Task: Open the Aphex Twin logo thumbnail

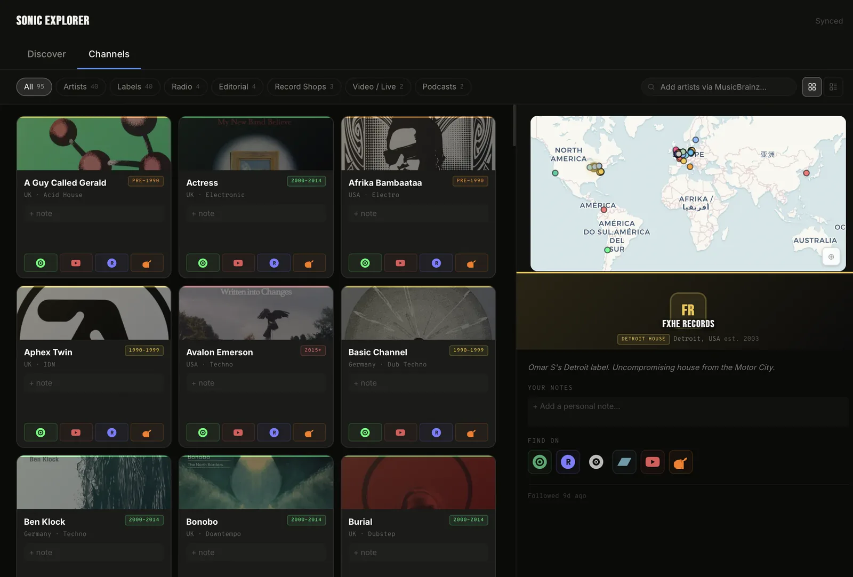Action: click(x=94, y=313)
